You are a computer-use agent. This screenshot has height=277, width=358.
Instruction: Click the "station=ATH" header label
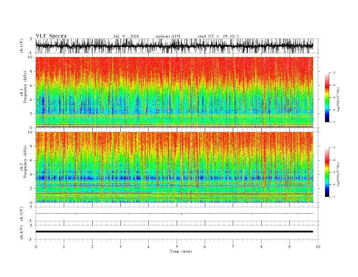(168, 36)
